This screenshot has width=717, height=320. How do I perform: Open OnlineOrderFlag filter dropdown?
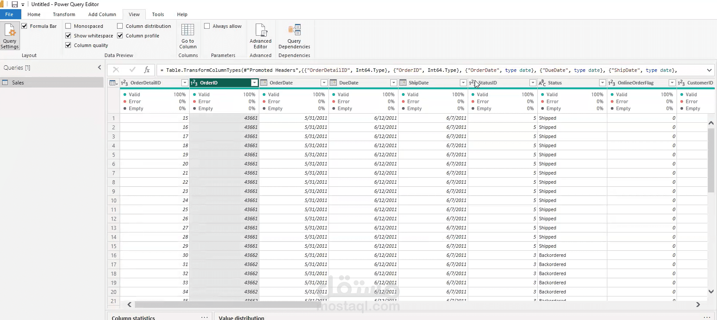[x=672, y=83]
